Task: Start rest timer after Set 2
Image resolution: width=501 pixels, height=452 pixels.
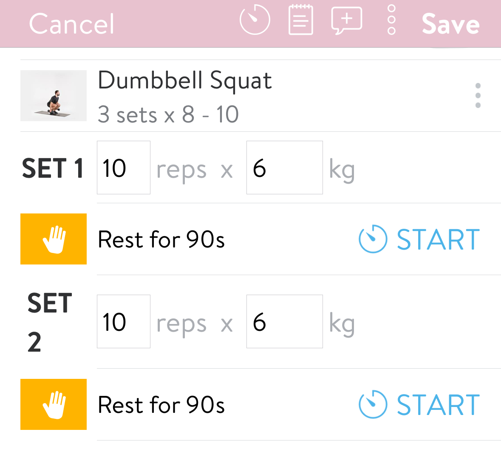Action: [438, 405]
